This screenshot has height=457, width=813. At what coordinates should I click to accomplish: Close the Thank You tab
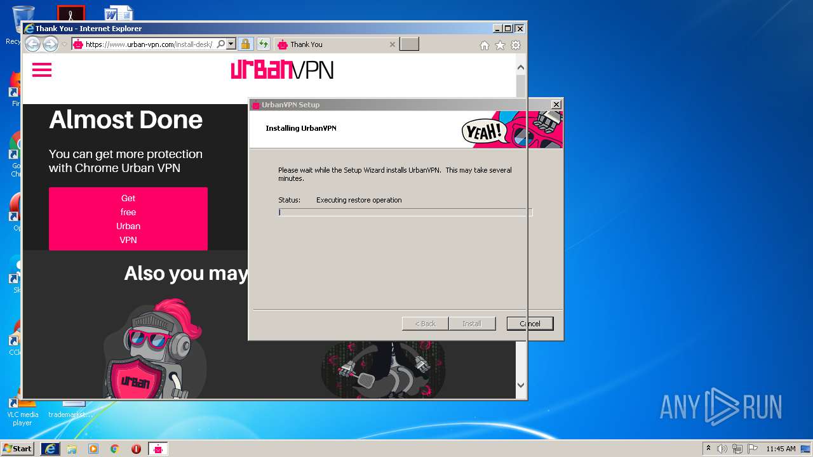[x=392, y=44]
